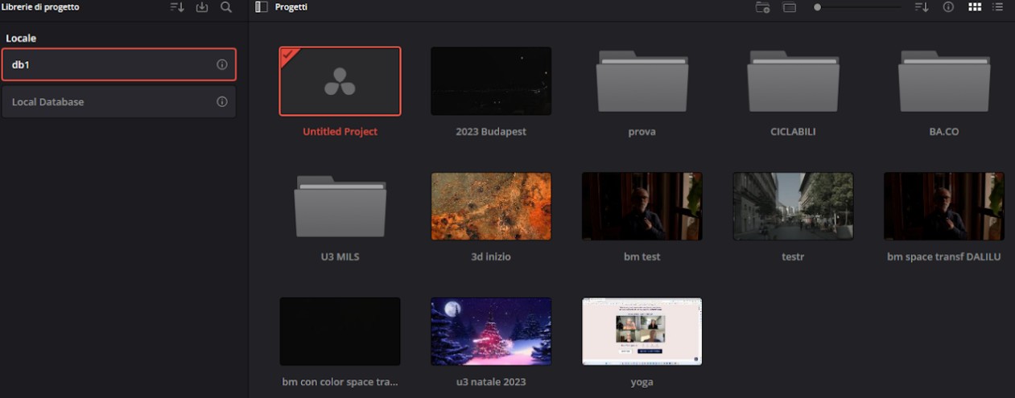1015x398 pixels.
Task: Click the CICLABILI folder name label
Action: (x=793, y=132)
